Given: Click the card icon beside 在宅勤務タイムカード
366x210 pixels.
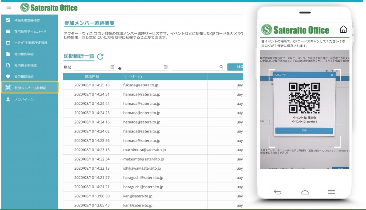Looking at the screenshot, I should click(8, 31).
